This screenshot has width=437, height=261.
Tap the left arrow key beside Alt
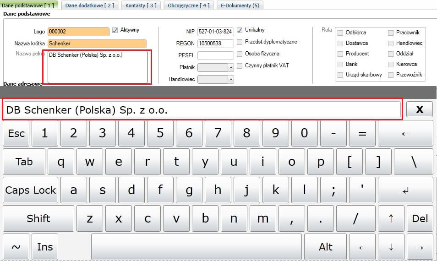coord(362,247)
